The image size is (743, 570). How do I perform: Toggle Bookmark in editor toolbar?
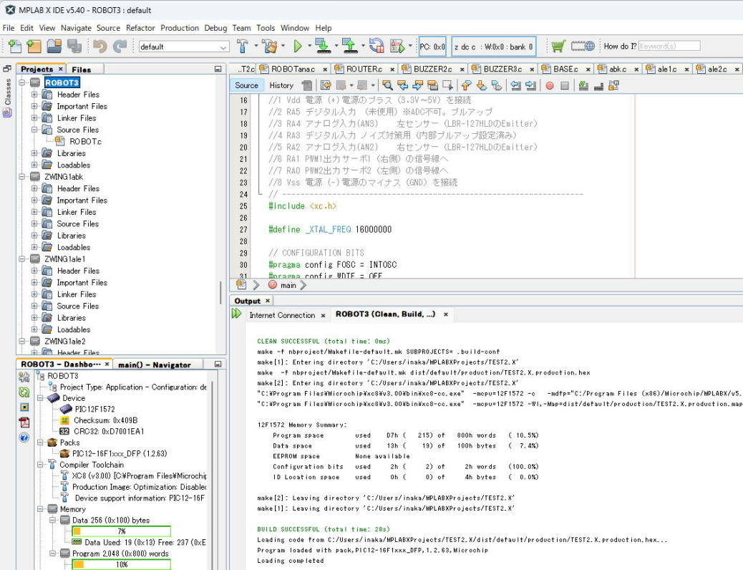pos(497,85)
